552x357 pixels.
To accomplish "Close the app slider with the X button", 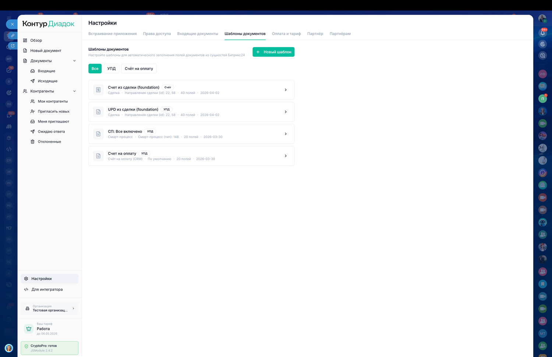I will tap(12, 24).
